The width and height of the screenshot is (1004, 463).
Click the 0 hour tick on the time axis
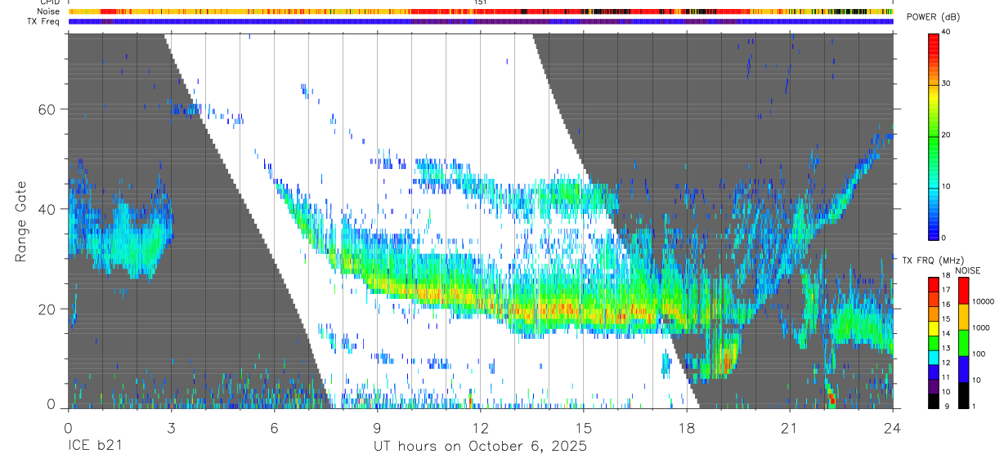(x=68, y=427)
